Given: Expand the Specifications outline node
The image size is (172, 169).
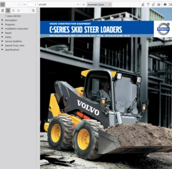Looking at the screenshot, I should 2,49.
